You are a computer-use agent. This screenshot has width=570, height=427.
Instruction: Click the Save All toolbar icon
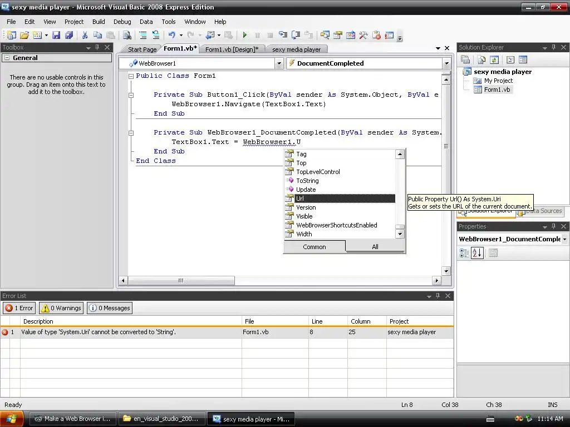[x=68, y=35]
